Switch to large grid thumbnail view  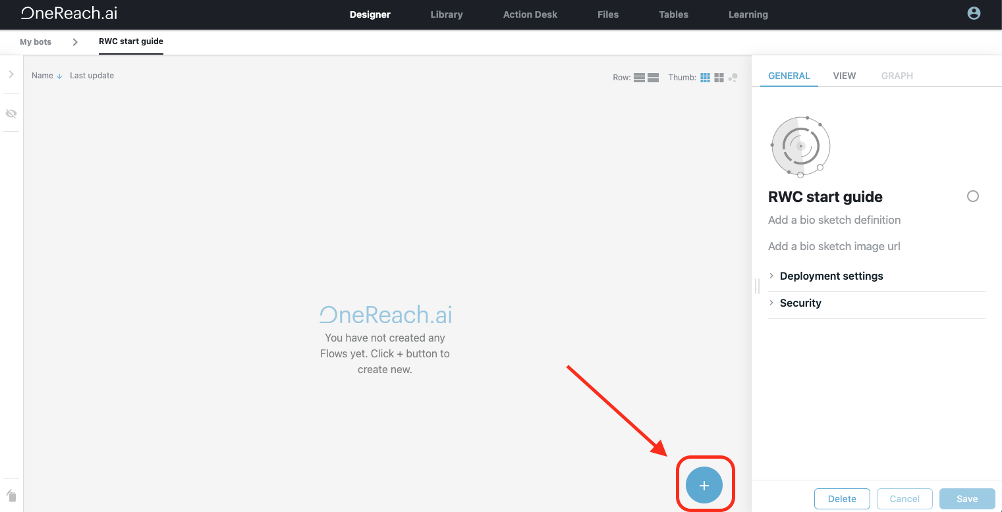(719, 78)
